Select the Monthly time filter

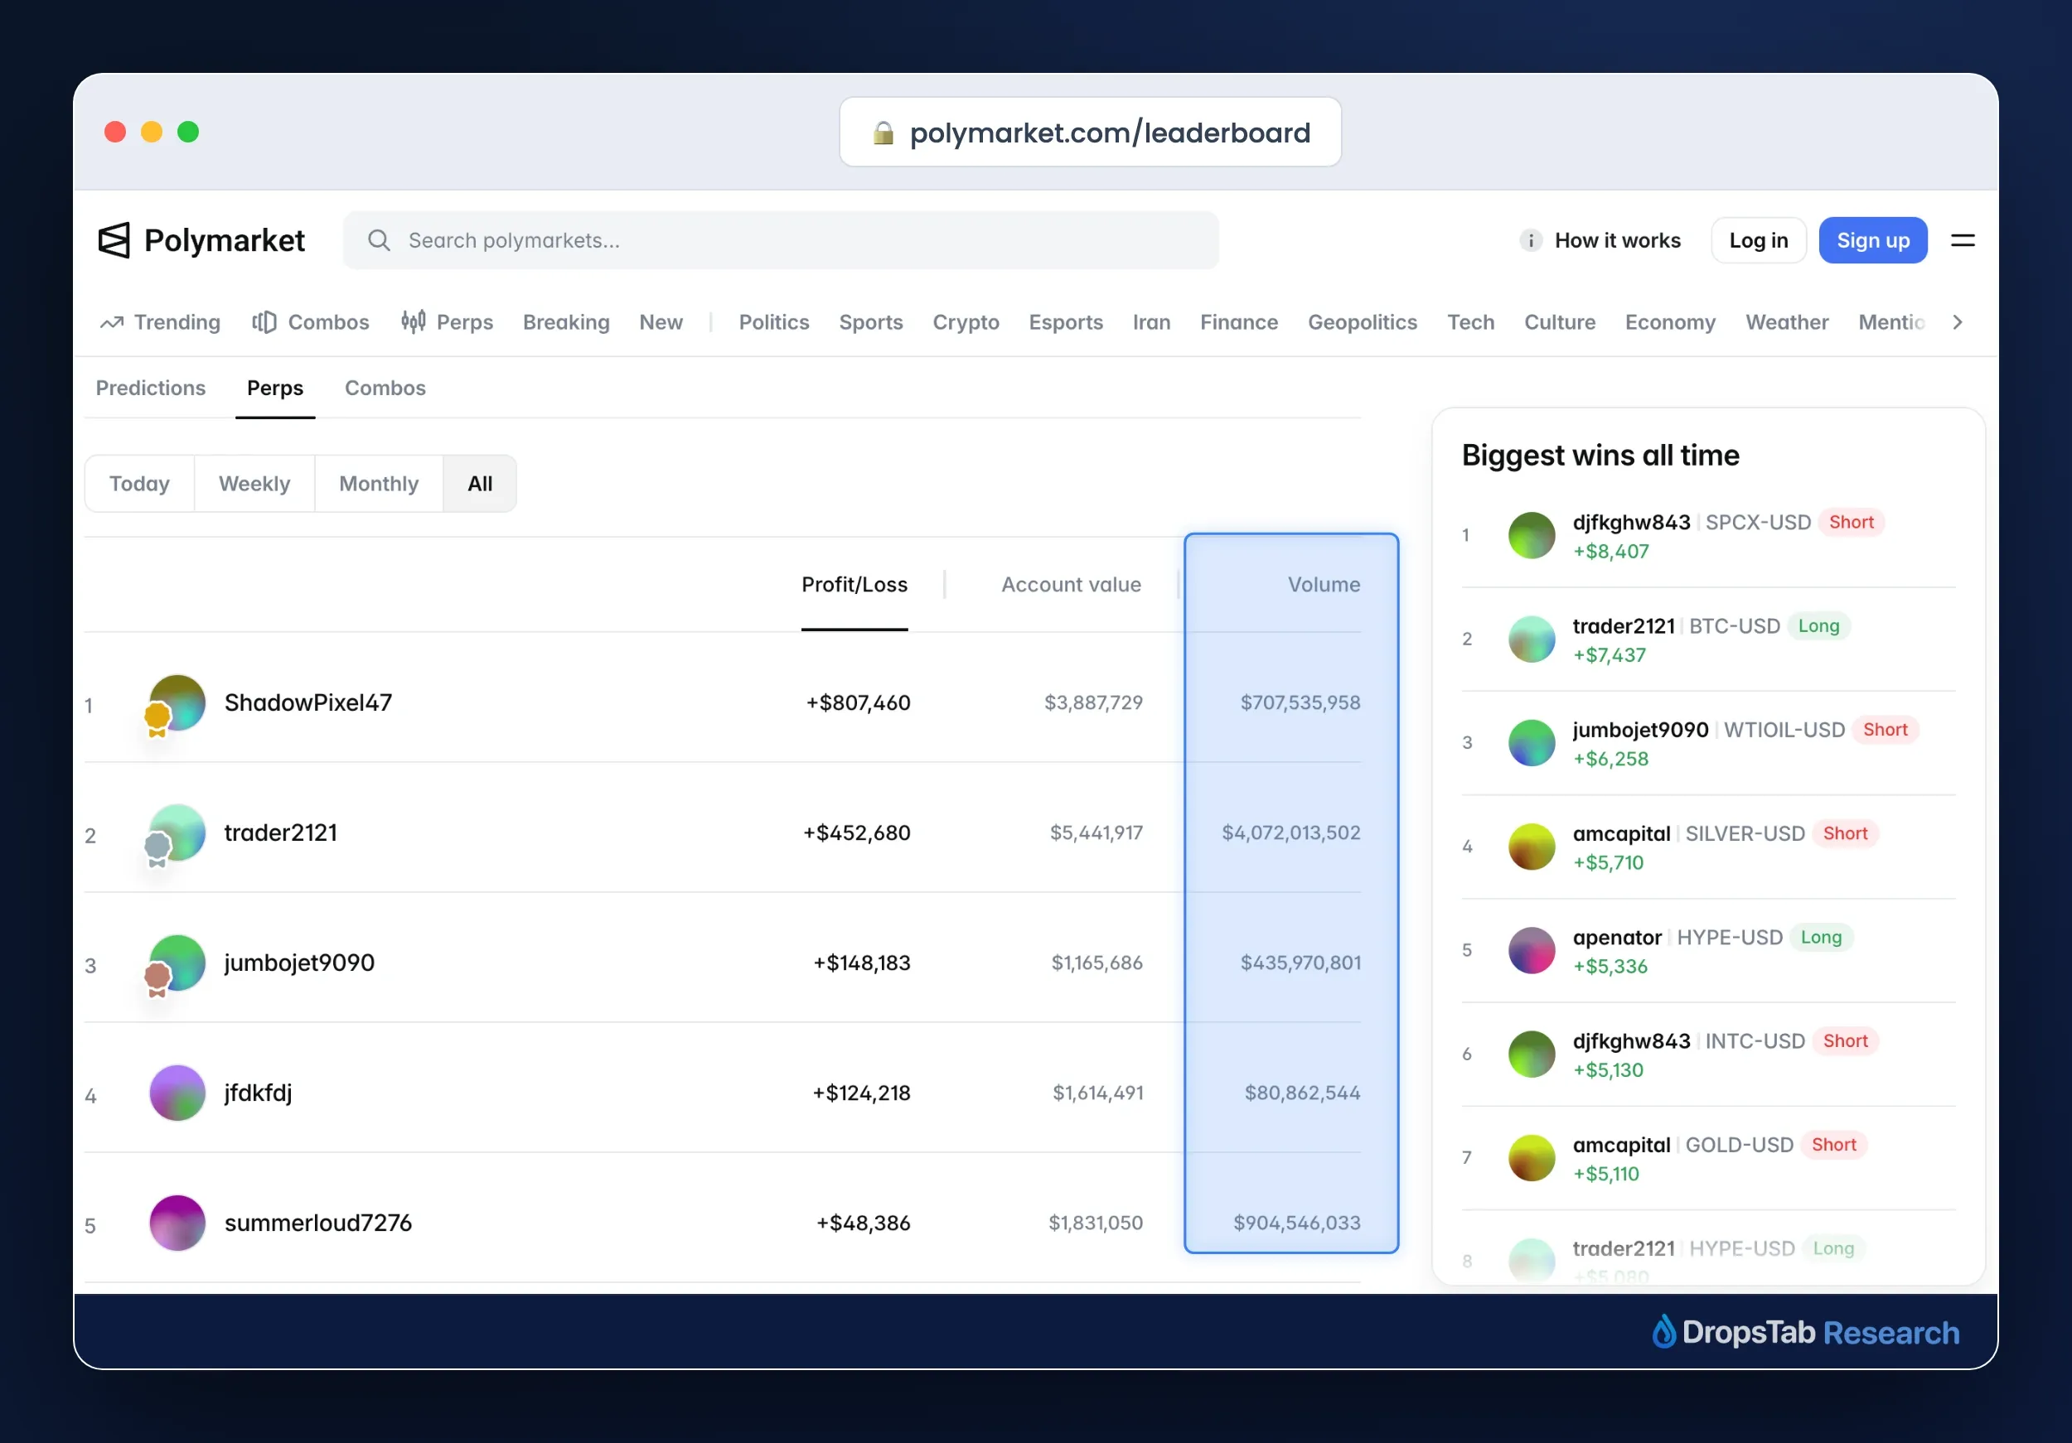click(x=379, y=484)
